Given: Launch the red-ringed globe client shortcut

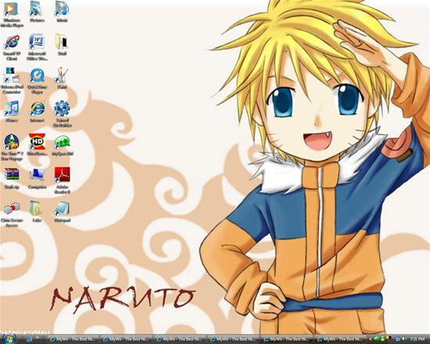Looking at the screenshot, I should click(x=12, y=47).
